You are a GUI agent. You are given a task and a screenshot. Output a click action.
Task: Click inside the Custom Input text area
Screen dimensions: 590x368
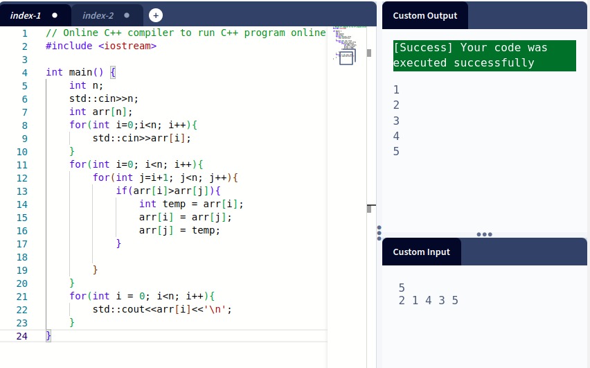[x=485, y=317]
